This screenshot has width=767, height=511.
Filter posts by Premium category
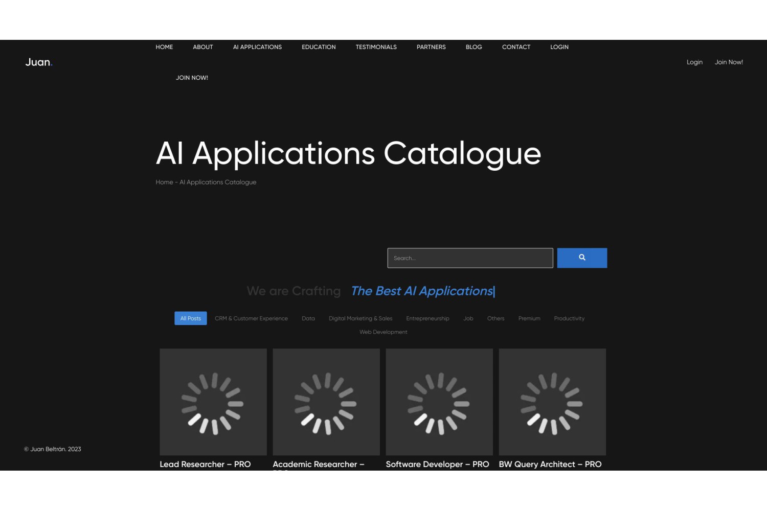click(x=529, y=318)
